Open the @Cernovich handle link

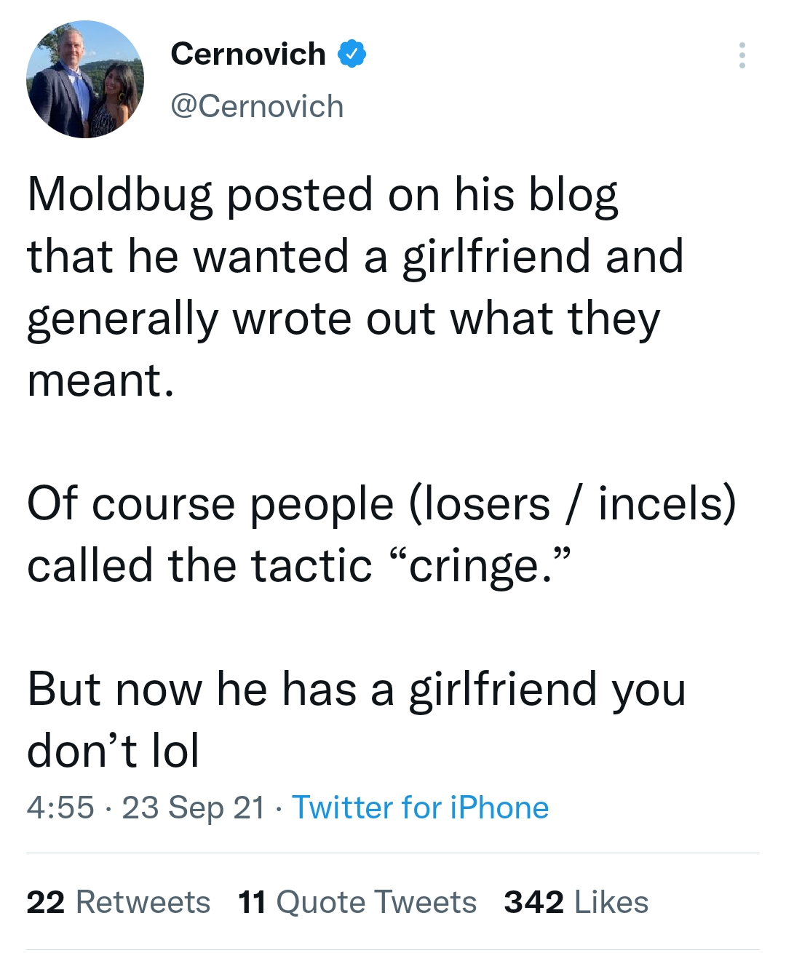pyautogui.click(x=257, y=106)
